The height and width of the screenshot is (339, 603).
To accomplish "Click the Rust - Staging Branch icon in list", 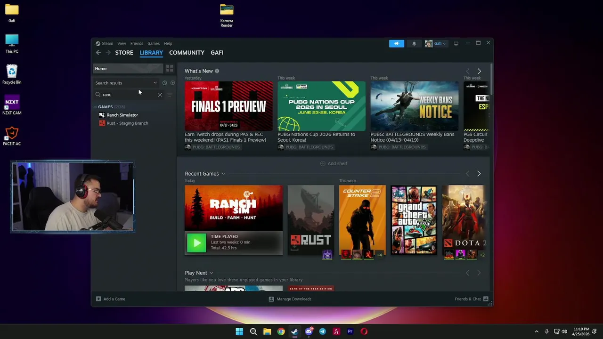I will (102, 123).
